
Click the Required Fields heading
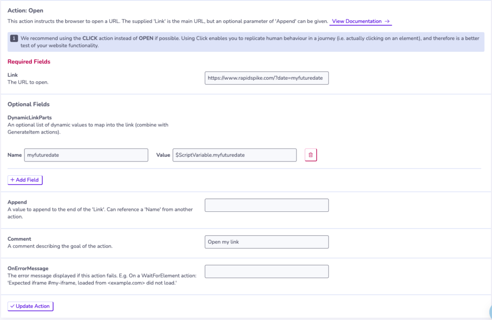pos(29,62)
